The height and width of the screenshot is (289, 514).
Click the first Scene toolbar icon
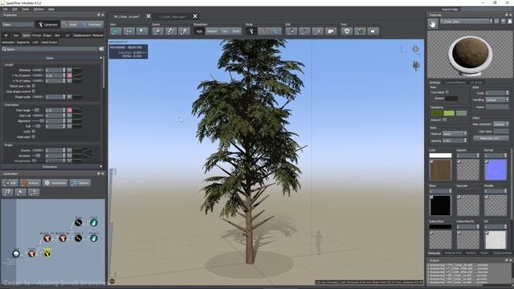click(157, 31)
